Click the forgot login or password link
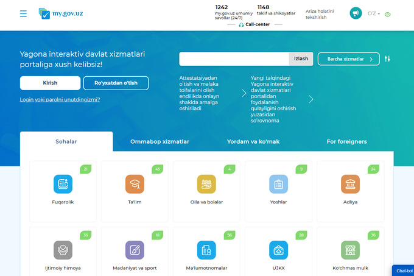The image size is (414, 276). [60, 99]
